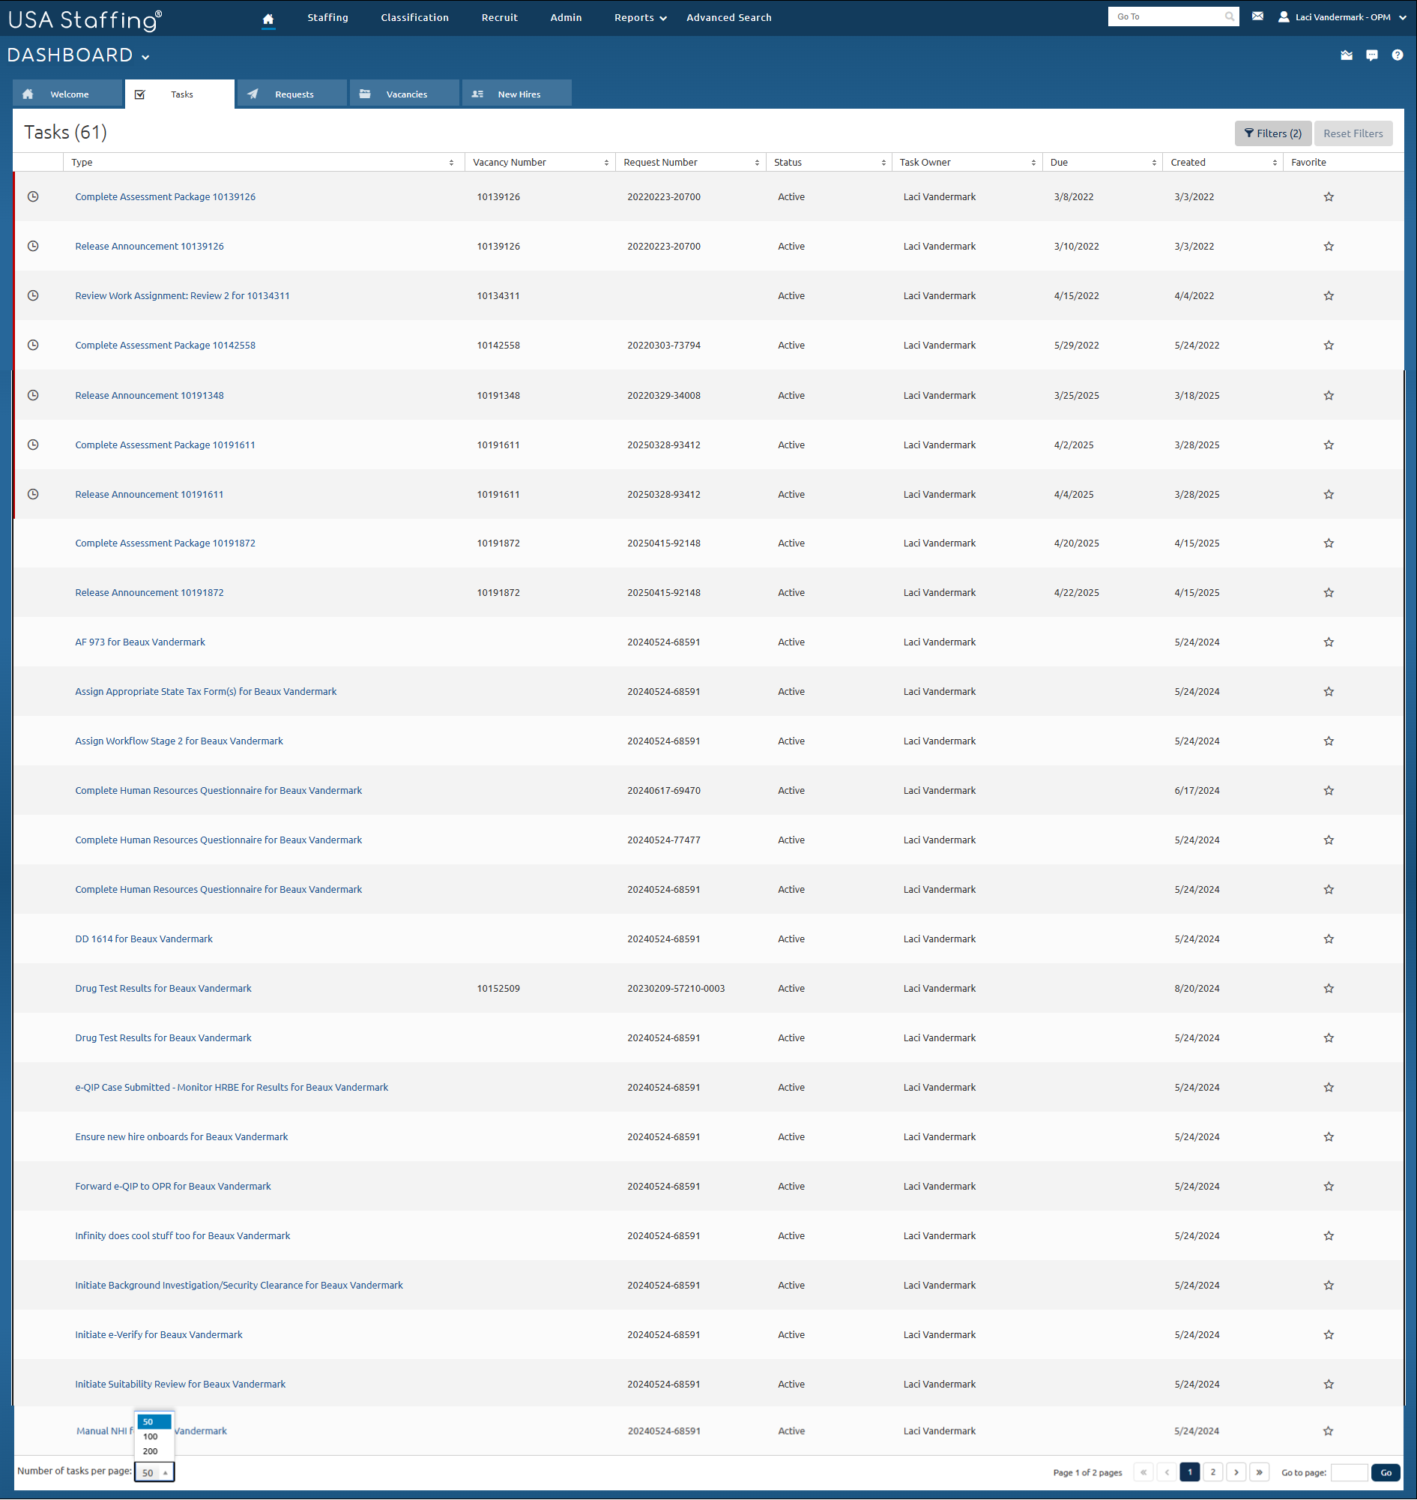
Task: Open the home icon in top navigation
Action: coord(268,18)
